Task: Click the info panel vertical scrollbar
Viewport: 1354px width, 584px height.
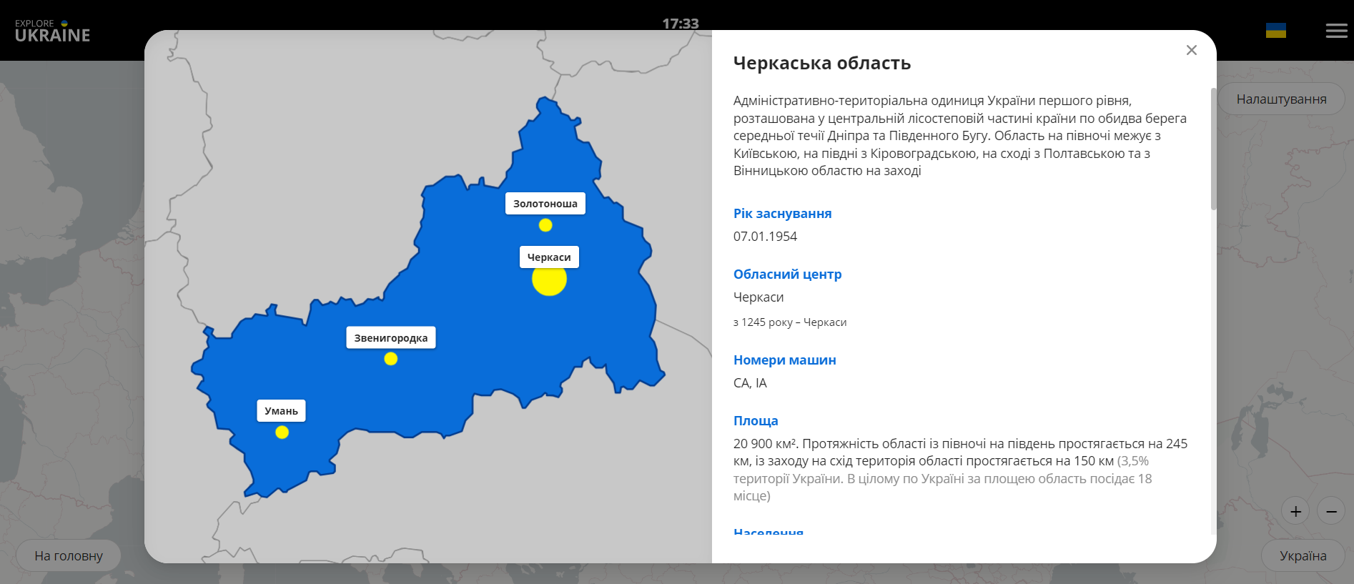Action: (x=1212, y=149)
